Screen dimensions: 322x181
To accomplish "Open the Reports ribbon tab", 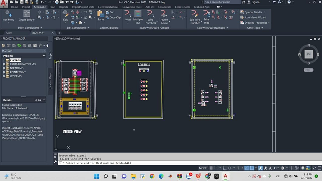I will pos(64,7).
